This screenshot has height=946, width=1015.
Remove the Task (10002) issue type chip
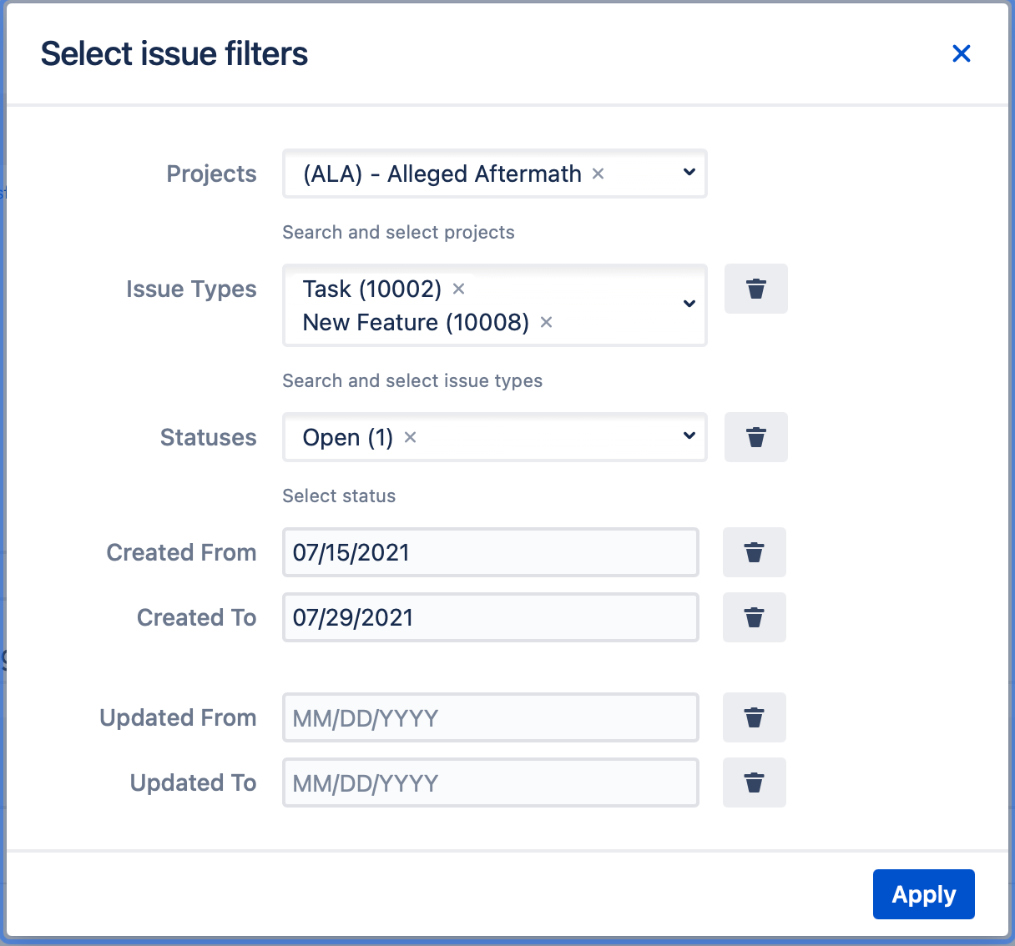pyautogui.click(x=458, y=289)
